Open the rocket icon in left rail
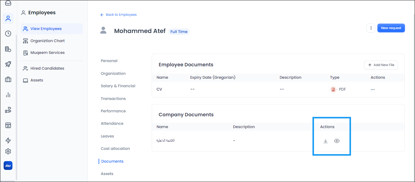This screenshot has height=182, width=415. pyautogui.click(x=8, y=64)
